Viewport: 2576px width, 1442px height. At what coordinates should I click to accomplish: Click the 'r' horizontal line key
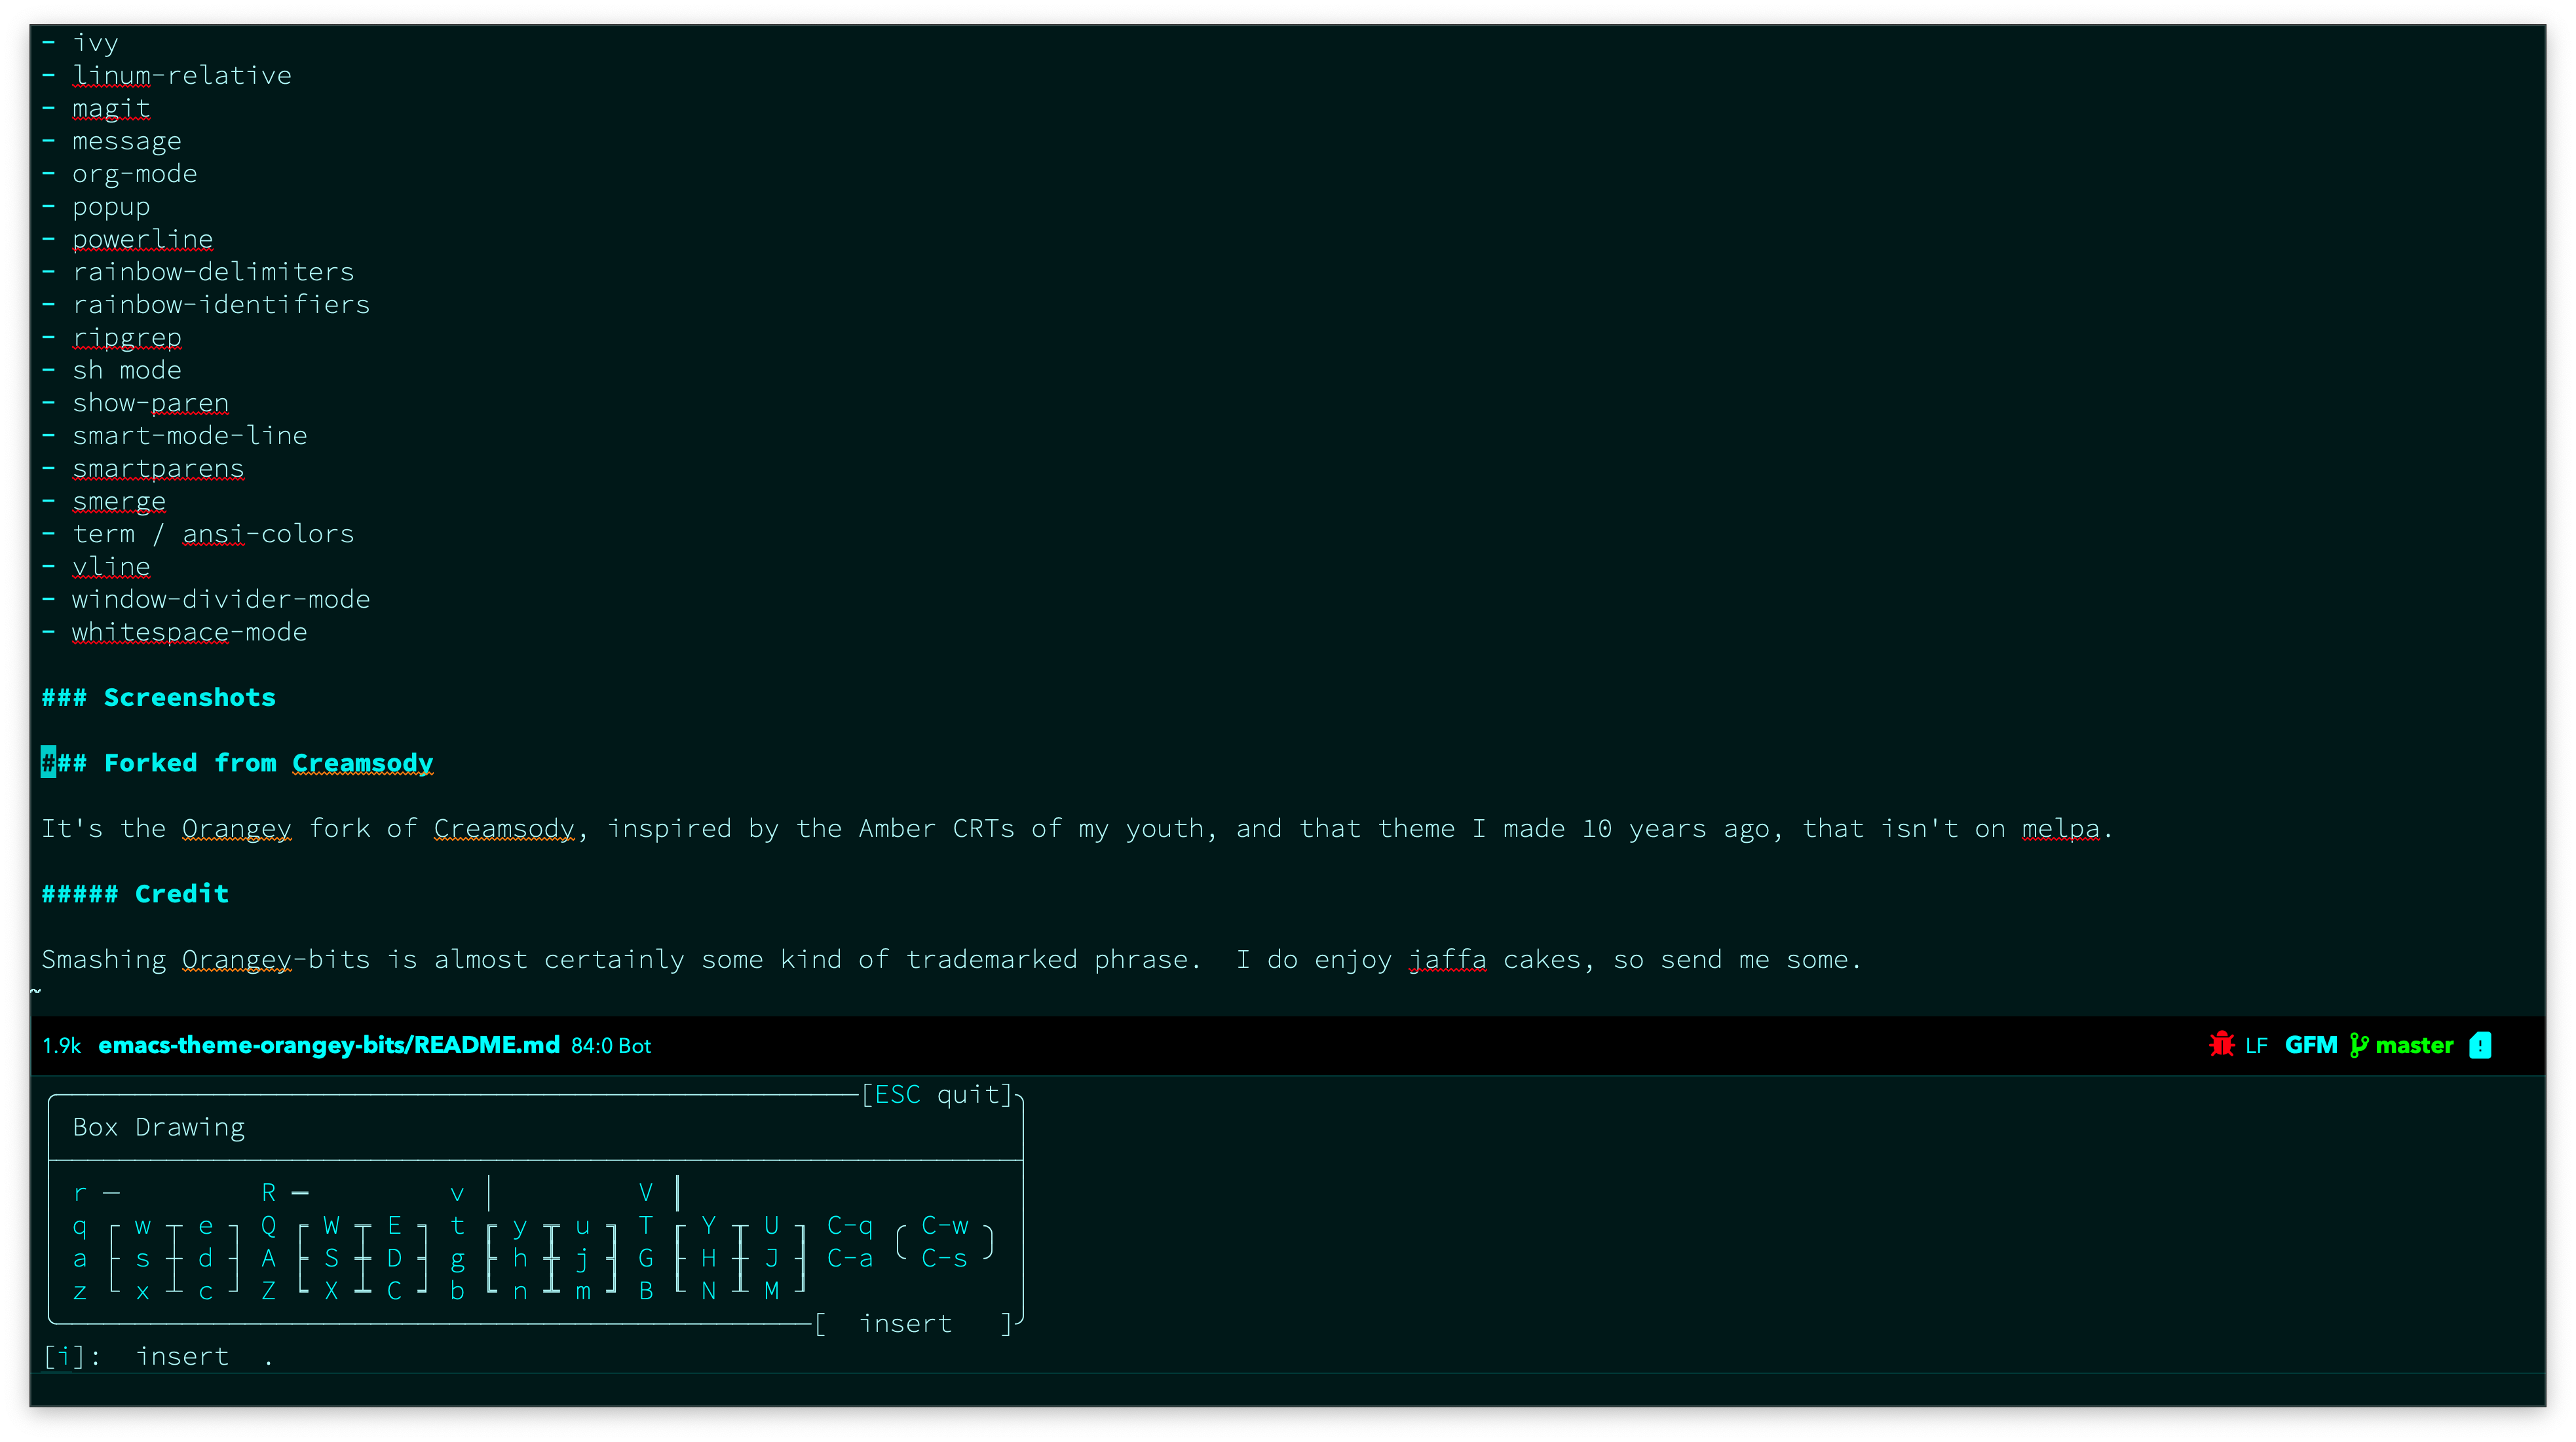(80, 1192)
